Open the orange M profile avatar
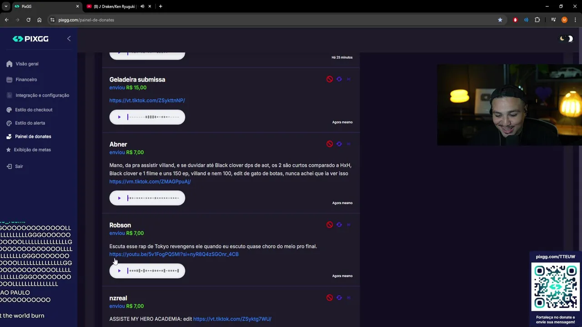Image resolution: width=582 pixels, height=327 pixels. click(x=564, y=20)
